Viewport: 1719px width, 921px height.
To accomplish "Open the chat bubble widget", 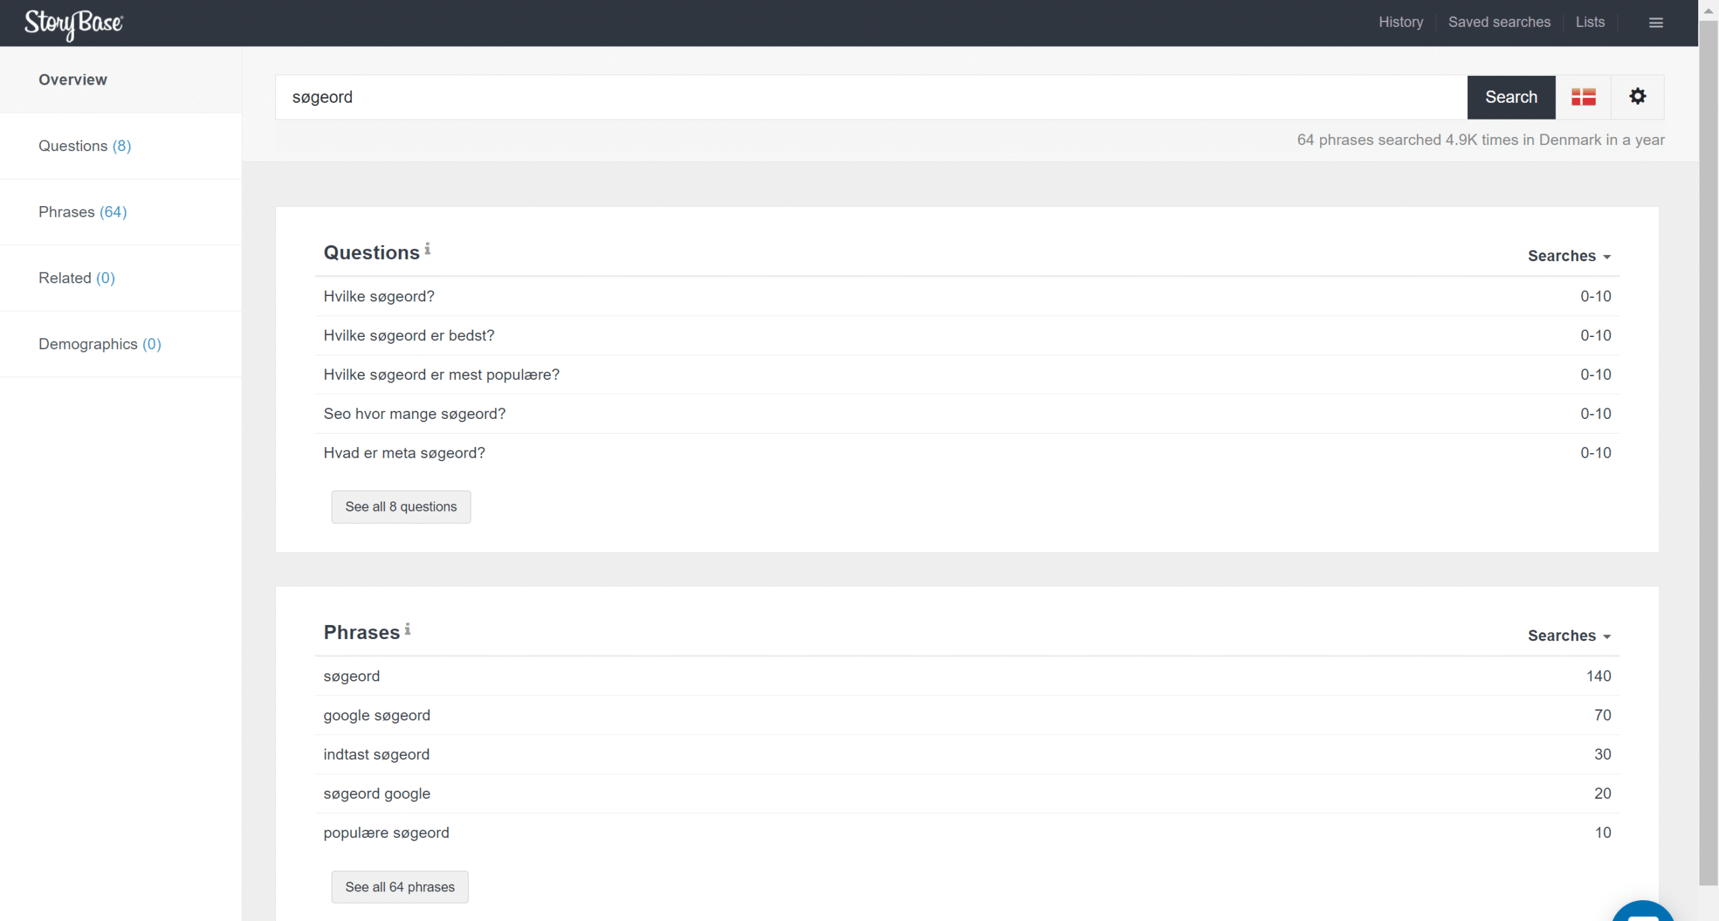I will pyautogui.click(x=1643, y=914).
